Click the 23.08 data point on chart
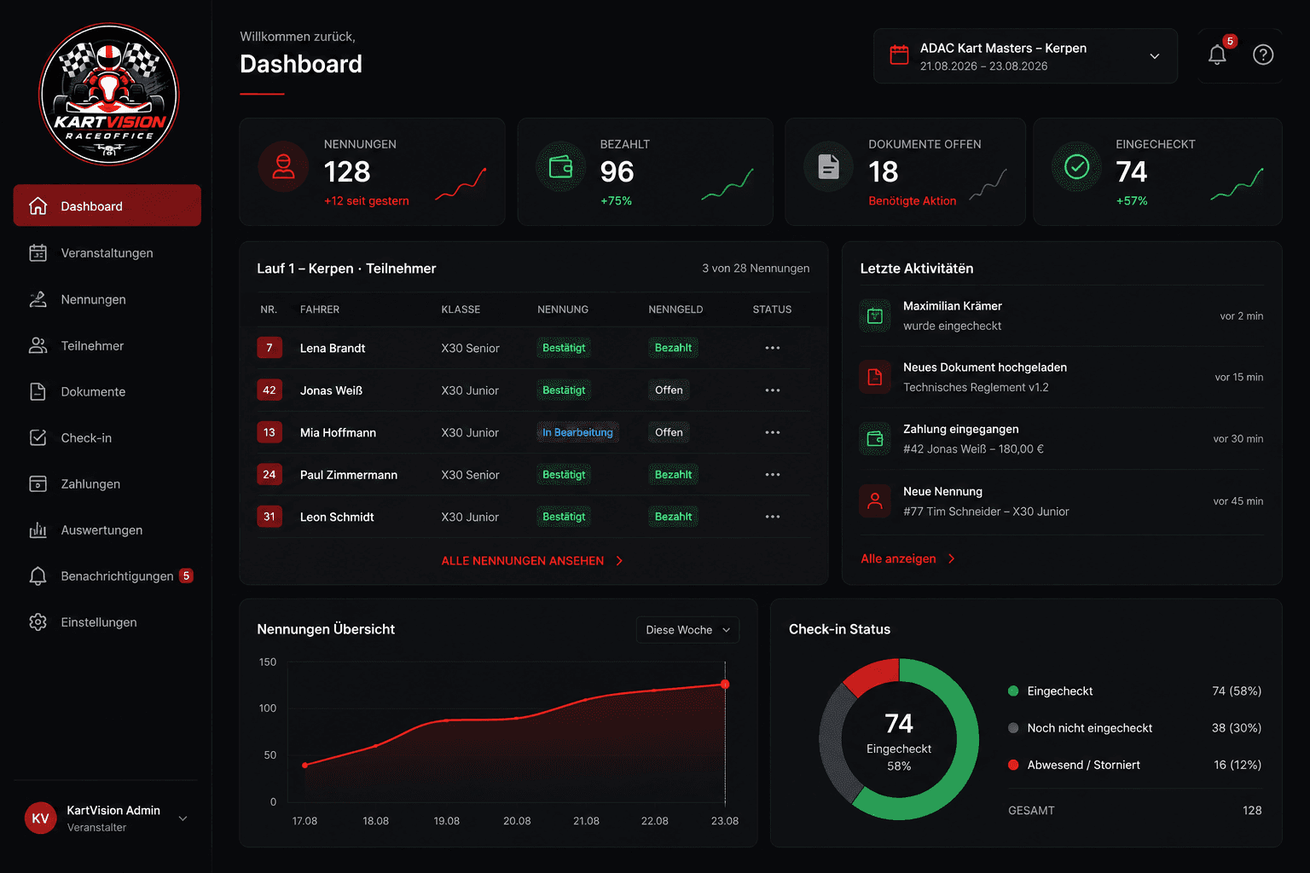Viewport: 1310px width, 873px height. (725, 685)
